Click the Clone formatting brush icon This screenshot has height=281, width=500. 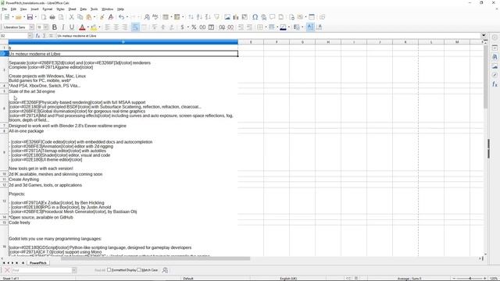[102, 17]
